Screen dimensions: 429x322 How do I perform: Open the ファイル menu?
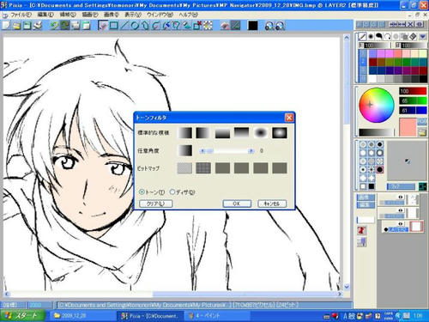tap(21, 15)
